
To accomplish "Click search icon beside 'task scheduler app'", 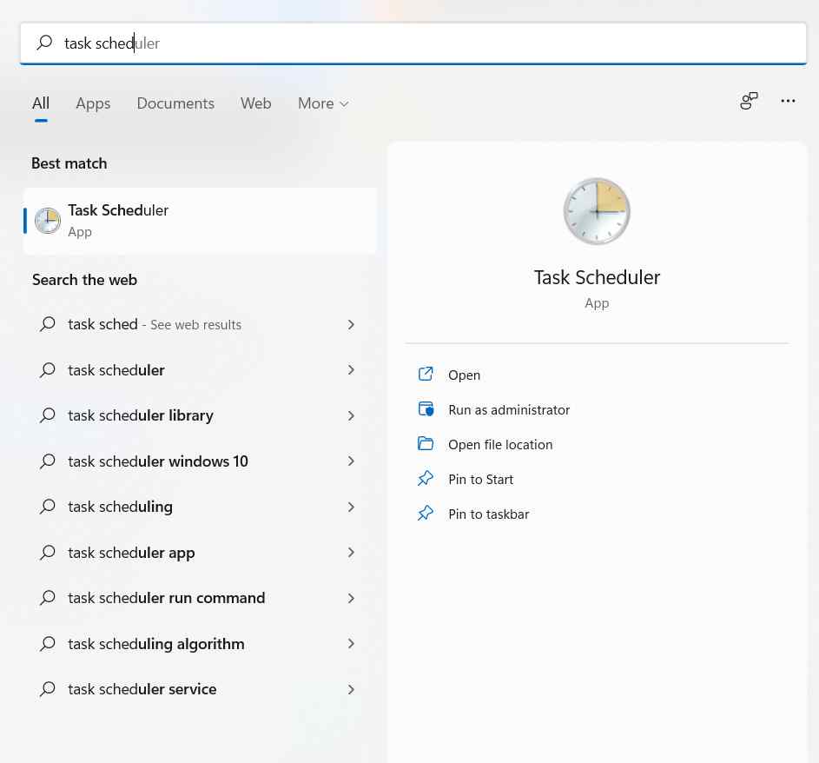I will coord(48,553).
